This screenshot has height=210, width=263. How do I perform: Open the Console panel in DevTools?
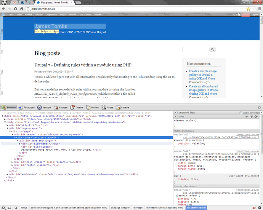tap(122, 108)
